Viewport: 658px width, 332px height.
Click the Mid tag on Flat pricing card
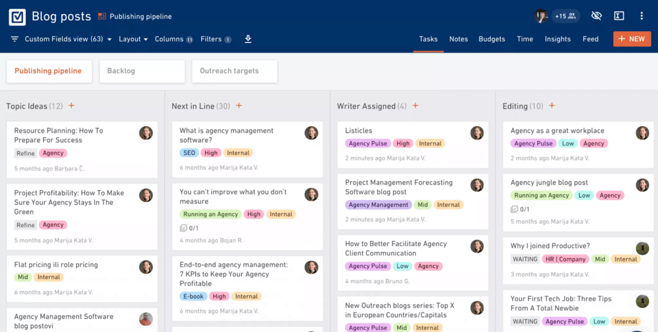22,277
